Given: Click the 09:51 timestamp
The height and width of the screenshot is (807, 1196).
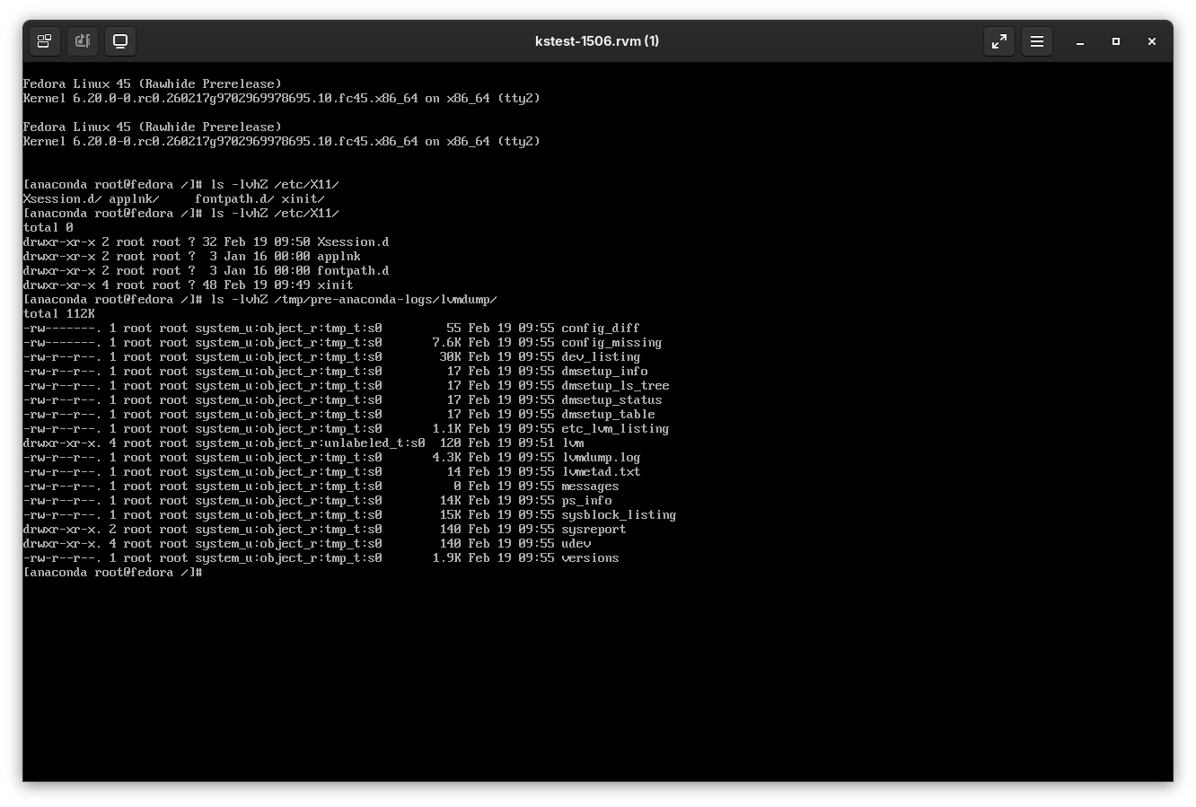Looking at the screenshot, I should 536,443.
